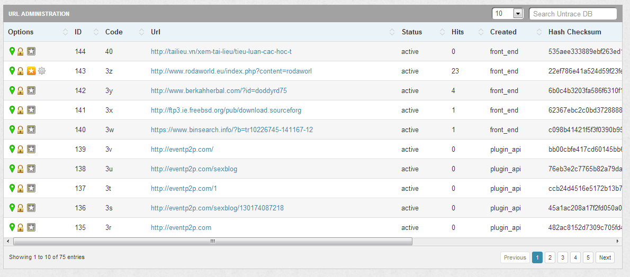
Task: Toggle the star for ID 140
Action: click(31, 130)
